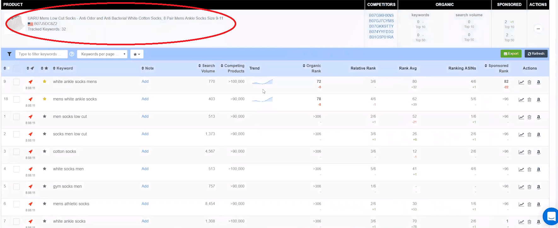Screen dimensions: 558x228
Task: Select the keyword text gym socks men
Action: click(x=67, y=186)
